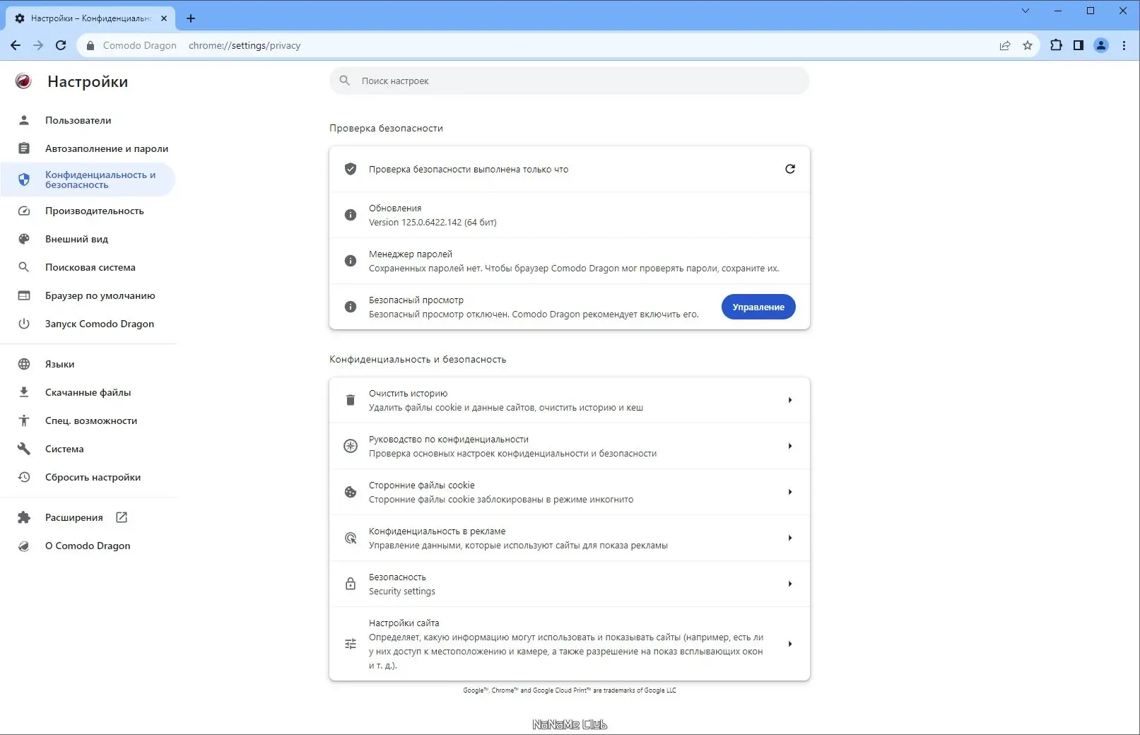The image size is (1140, 735).
Task: Expand Безопасность row arrow
Action: point(790,584)
